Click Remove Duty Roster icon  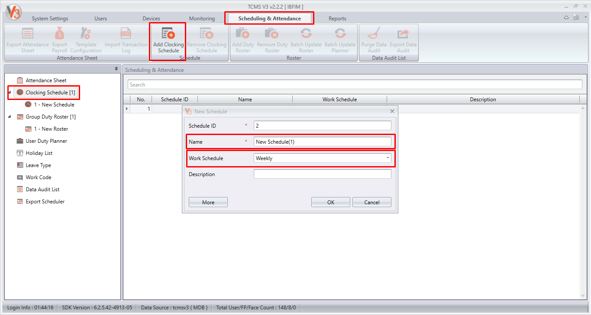click(272, 34)
